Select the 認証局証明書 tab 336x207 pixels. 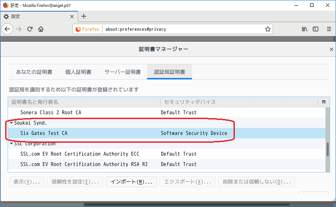pyautogui.click(x=170, y=72)
